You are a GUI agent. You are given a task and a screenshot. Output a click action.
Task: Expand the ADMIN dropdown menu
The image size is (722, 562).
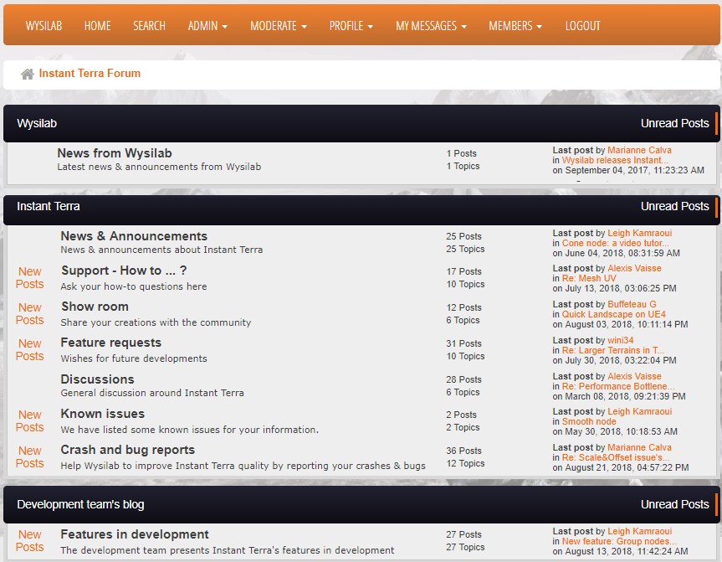point(207,26)
